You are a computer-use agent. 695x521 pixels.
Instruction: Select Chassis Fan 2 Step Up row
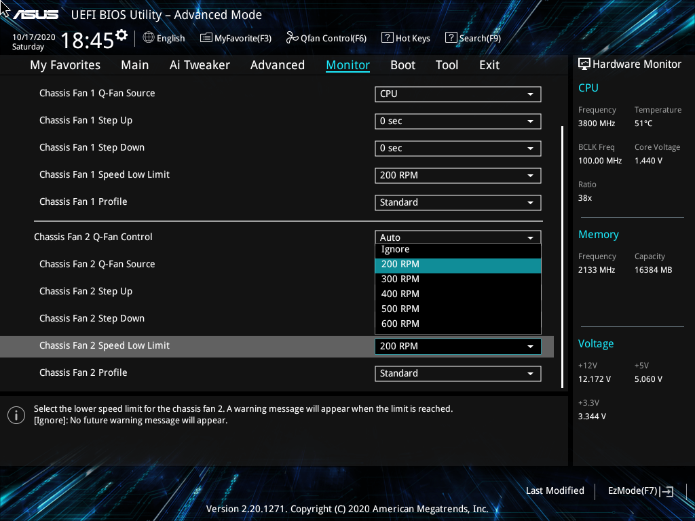(x=86, y=292)
